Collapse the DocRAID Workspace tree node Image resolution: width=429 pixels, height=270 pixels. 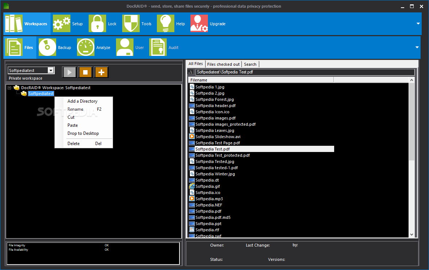pyautogui.click(x=9, y=88)
